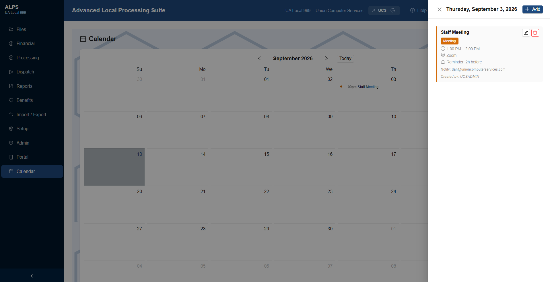Click the Zoom location pin icon

pyautogui.click(x=443, y=55)
